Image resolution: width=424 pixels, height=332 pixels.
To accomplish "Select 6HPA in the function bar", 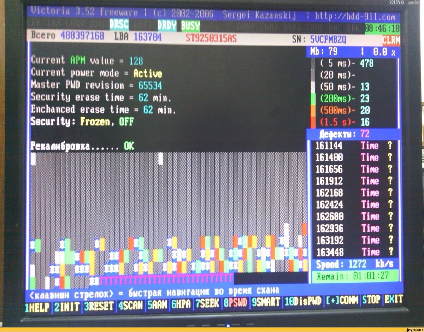I will tap(182, 303).
